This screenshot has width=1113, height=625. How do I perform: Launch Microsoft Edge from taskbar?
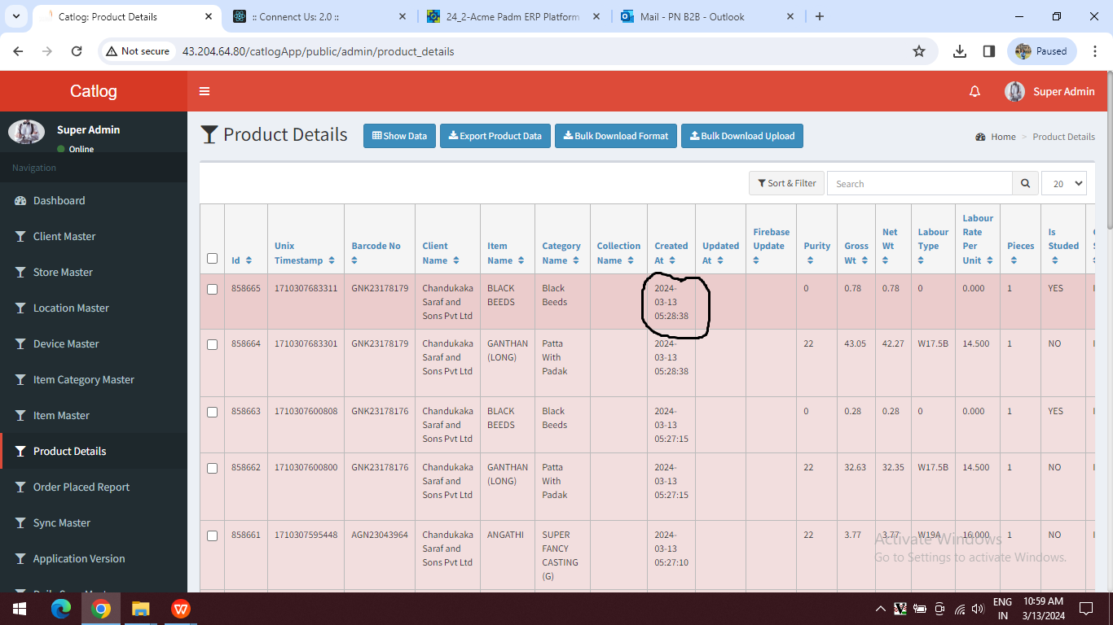[x=61, y=609]
